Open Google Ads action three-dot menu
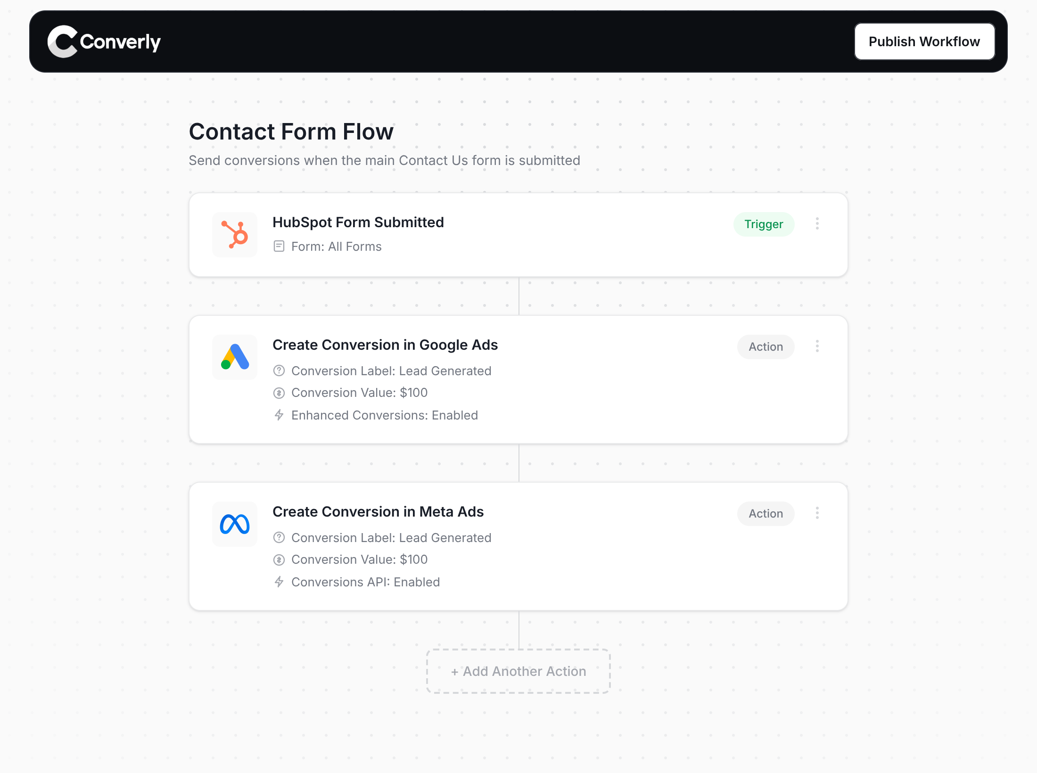Viewport: 1037px width, 773px height. pos(817,346)
